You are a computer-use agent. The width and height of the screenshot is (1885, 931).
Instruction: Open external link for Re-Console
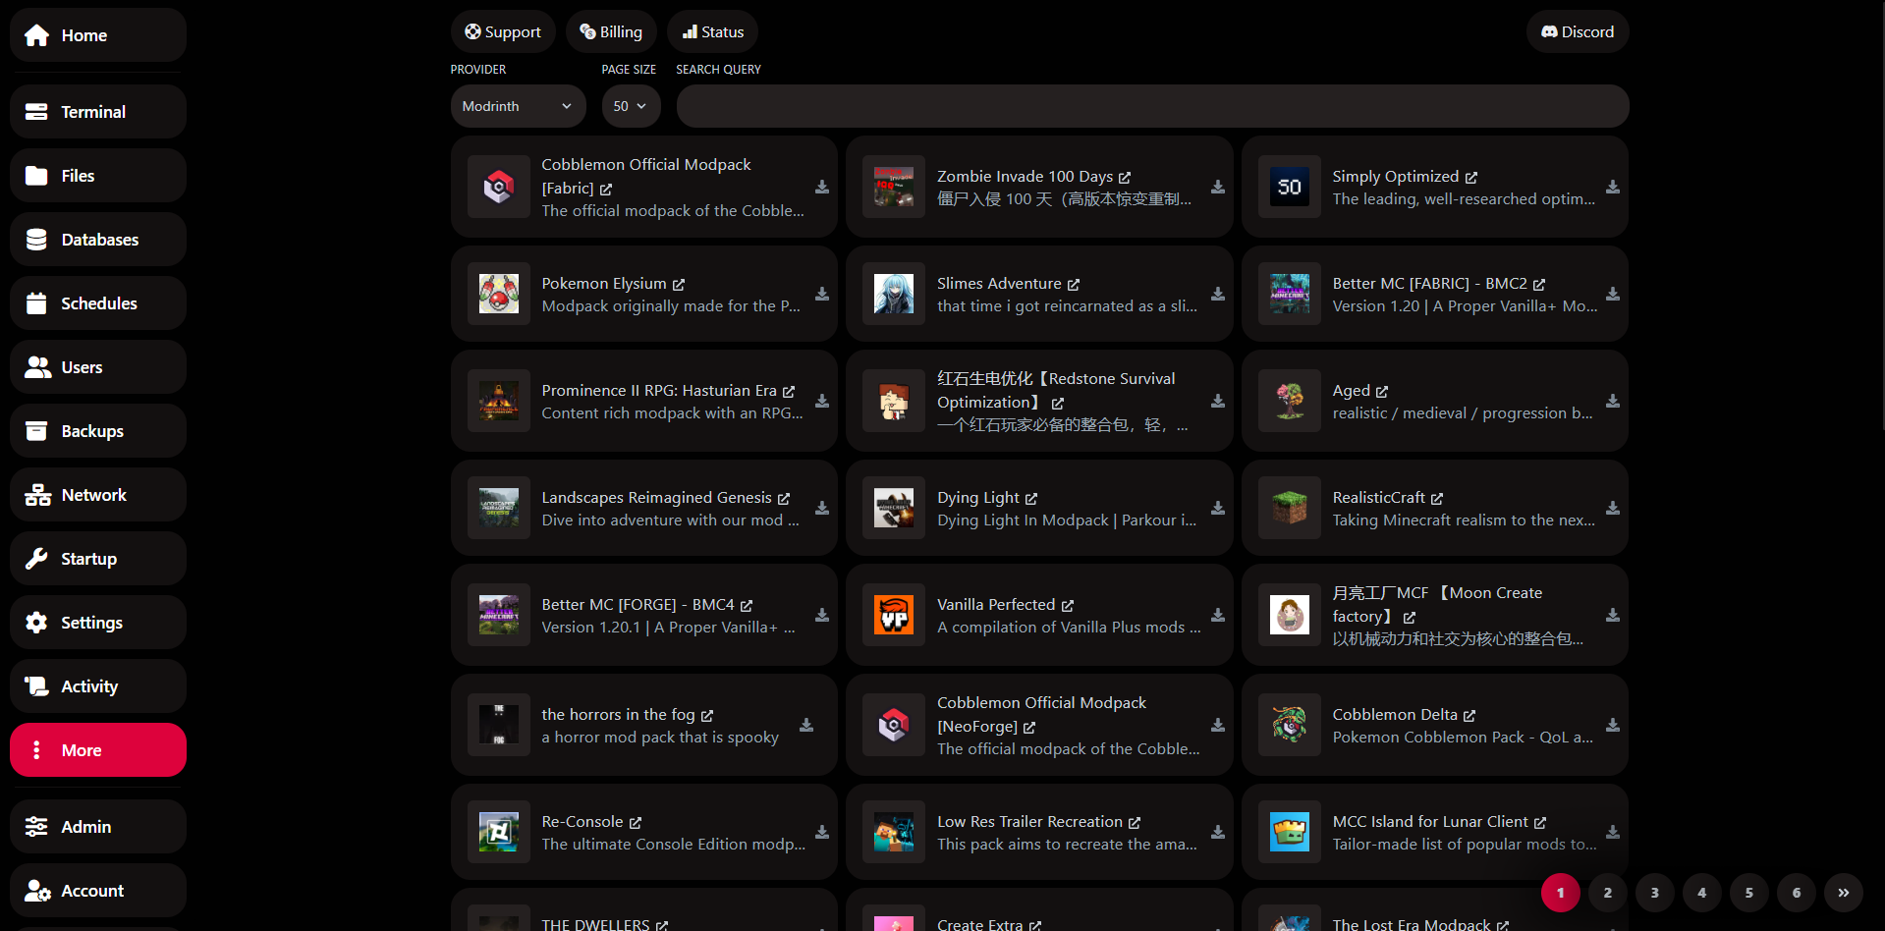[x=636, y=822]
